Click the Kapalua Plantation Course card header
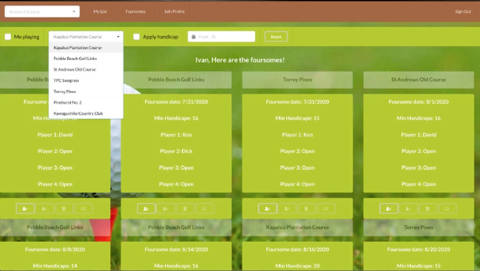The image size is (480, 271). point(297,227)
